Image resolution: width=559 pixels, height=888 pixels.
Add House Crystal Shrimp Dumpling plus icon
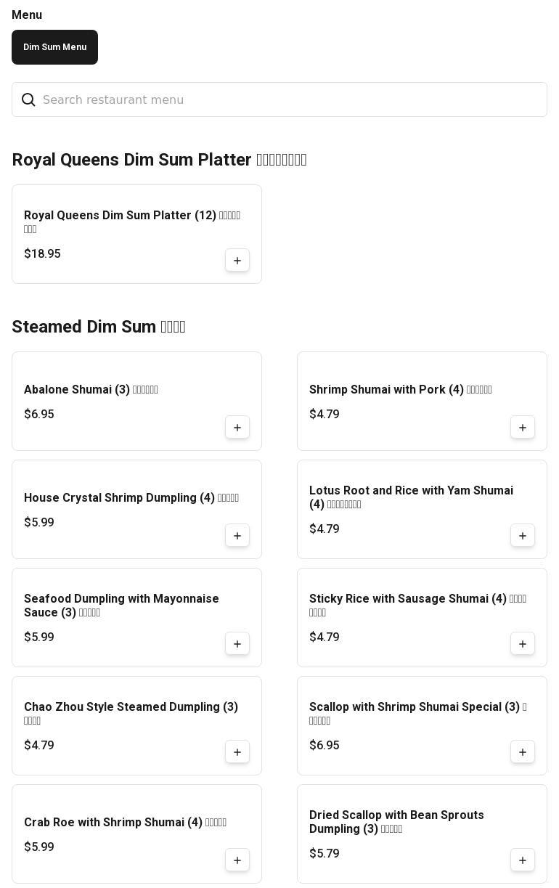[x=237, y=536]
